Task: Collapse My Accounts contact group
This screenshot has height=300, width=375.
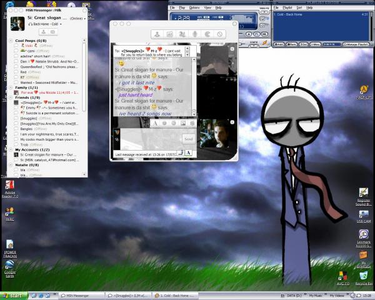Action: click(11, 150)
